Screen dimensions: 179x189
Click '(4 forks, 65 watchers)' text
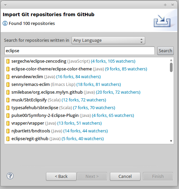click(113, 116)
